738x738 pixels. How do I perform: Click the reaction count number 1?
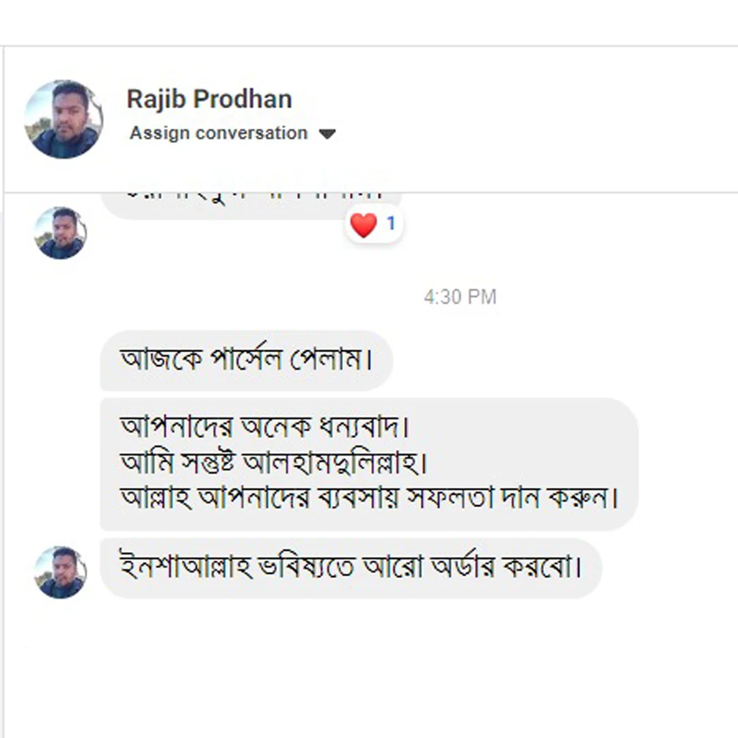coord(391,223)
